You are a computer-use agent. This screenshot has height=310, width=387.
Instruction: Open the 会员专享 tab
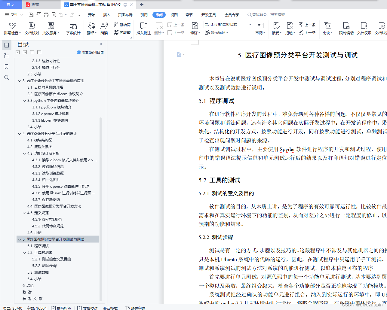click(232, 15)
